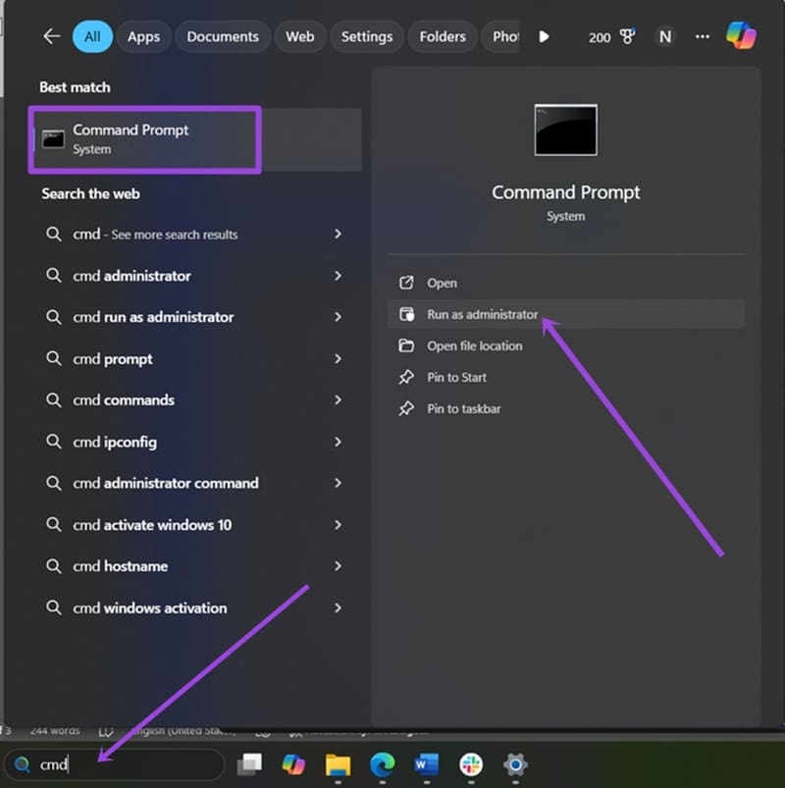Open Settings from the taskbar gear icon

click(514, 764)
